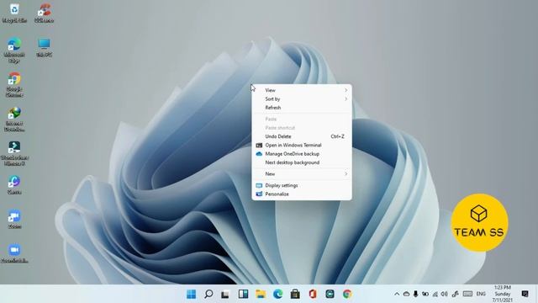Viewport: 538px width, 303px height.
Task: Select Manage OneDrive backup
Action: tap(302, 153)
